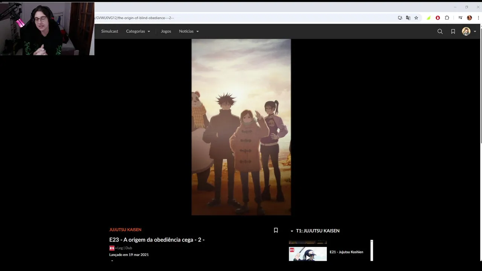Image resolution: width=482 pixels, height=271 pixels.
Task: Open the Simulcast page
Action: pos(110,31)
